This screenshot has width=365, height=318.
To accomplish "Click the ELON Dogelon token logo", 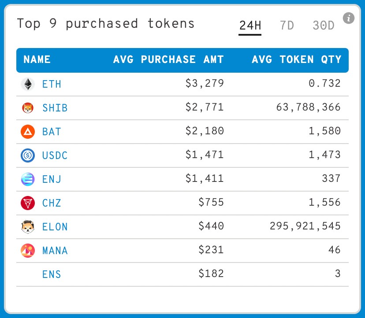I will (x=28, y=227).
